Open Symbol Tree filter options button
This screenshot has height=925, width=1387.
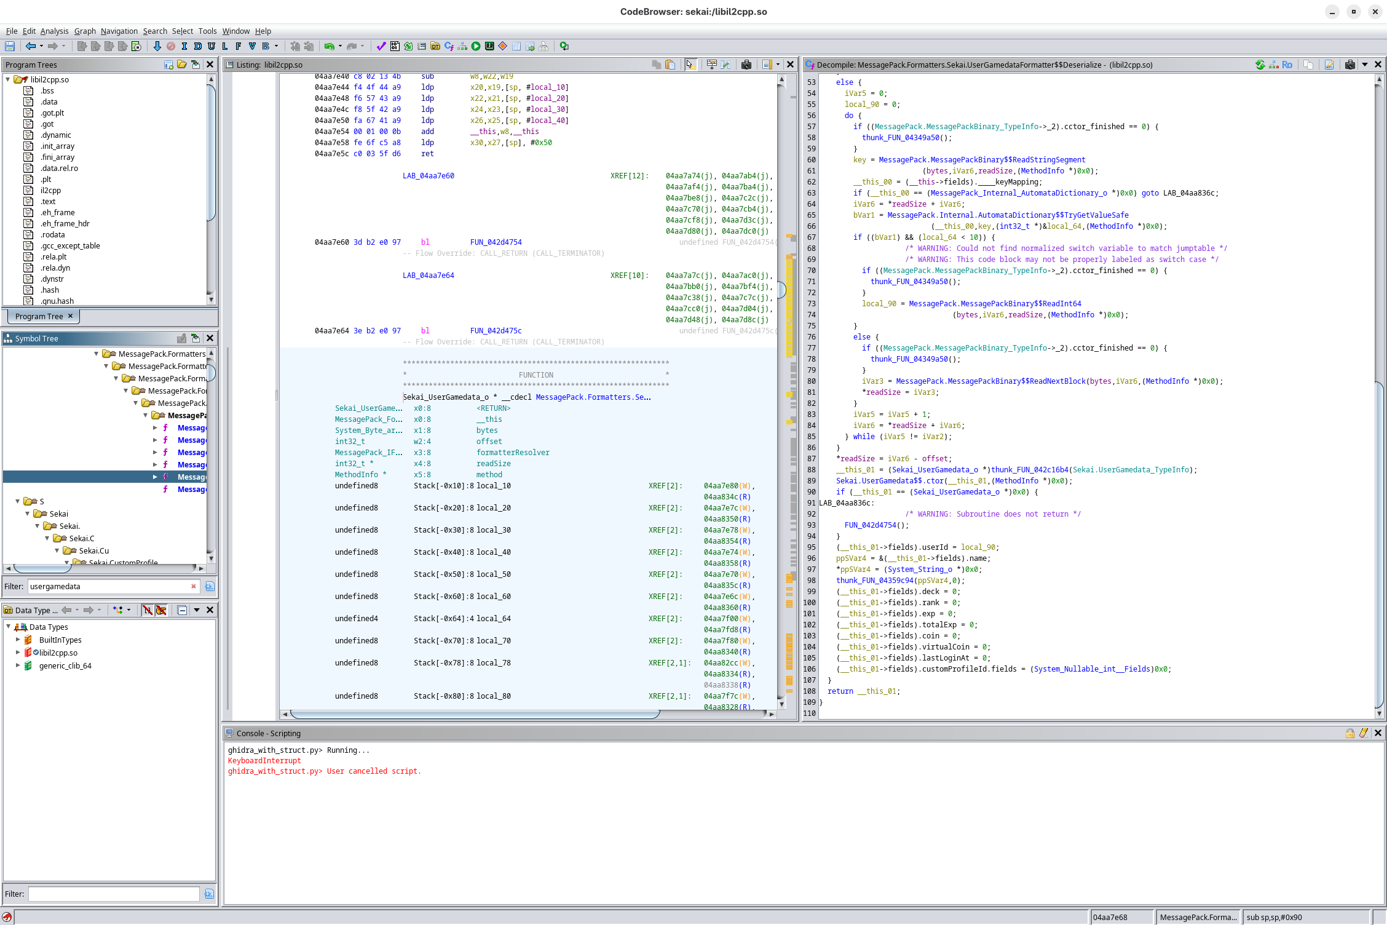(210, 586)
